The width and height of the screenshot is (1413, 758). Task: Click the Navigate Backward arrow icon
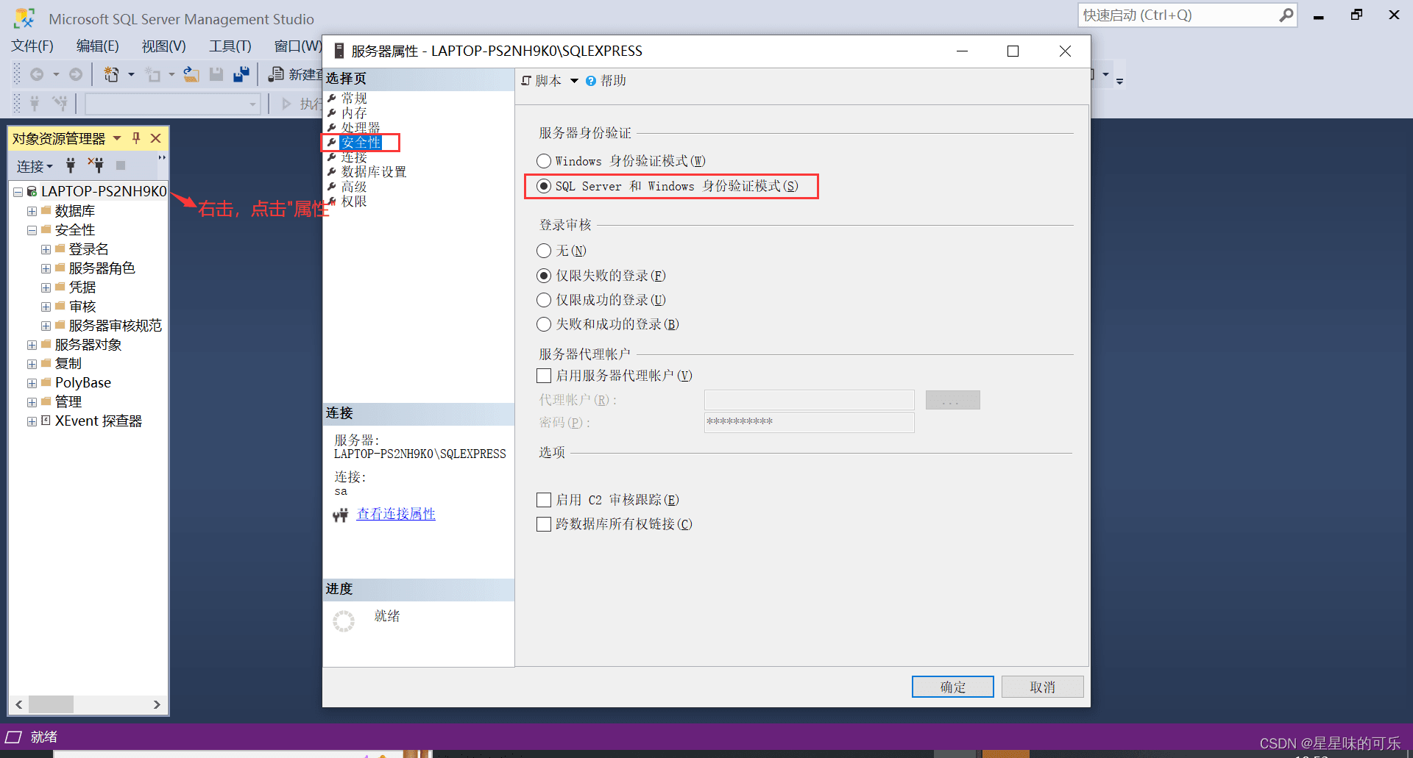coord(37,74)
